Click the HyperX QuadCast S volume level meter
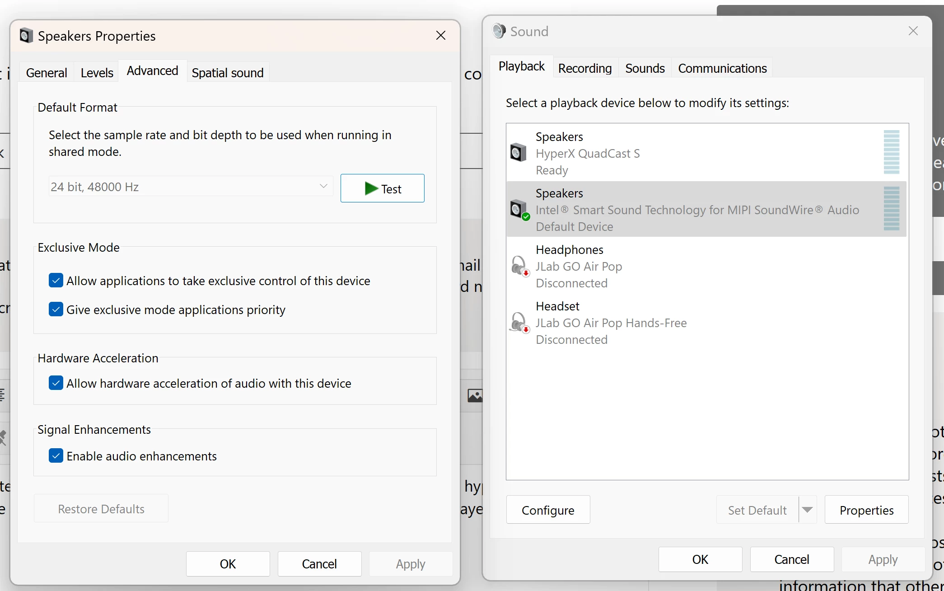This screenshot has height=591, width=944. click(891, 152)
